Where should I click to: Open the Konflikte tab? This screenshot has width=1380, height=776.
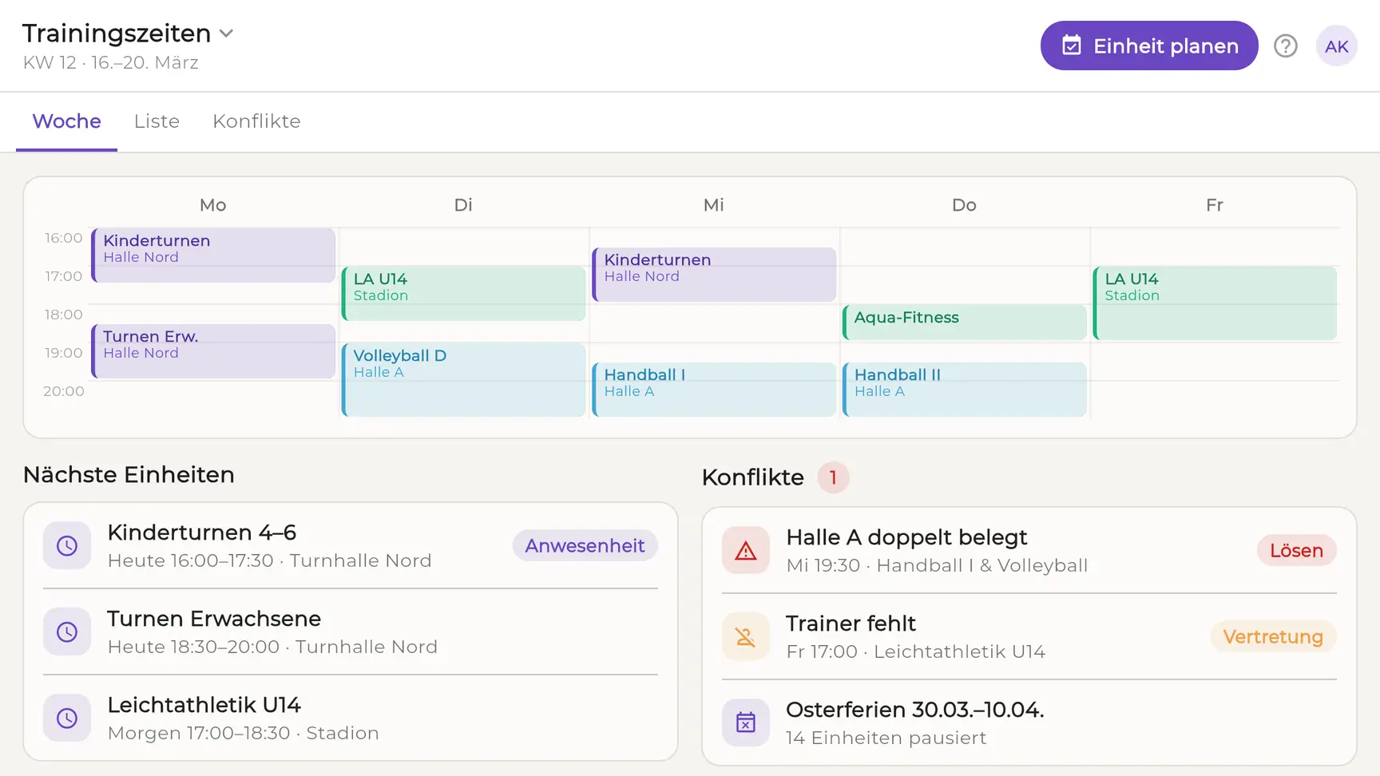[256, 121]
